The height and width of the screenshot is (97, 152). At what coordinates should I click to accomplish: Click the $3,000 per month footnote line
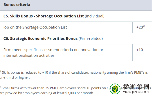(x=47, y=93)
